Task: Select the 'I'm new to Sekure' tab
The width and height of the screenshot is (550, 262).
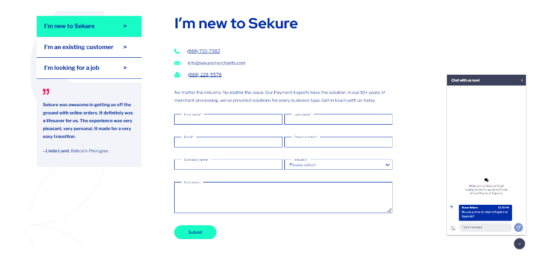Action: click(89, 27)
